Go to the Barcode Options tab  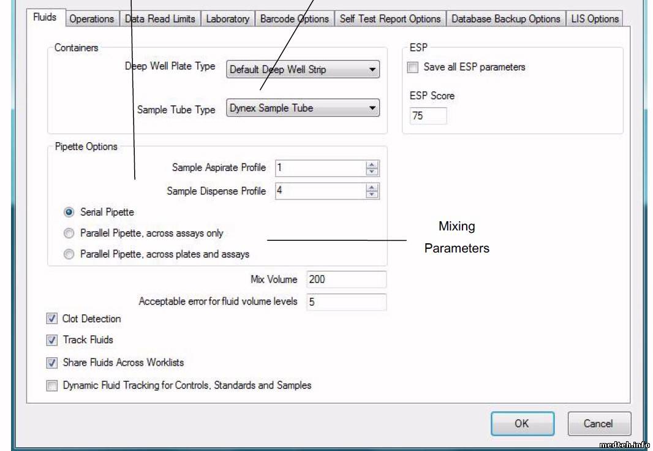(x=294, y=19)
